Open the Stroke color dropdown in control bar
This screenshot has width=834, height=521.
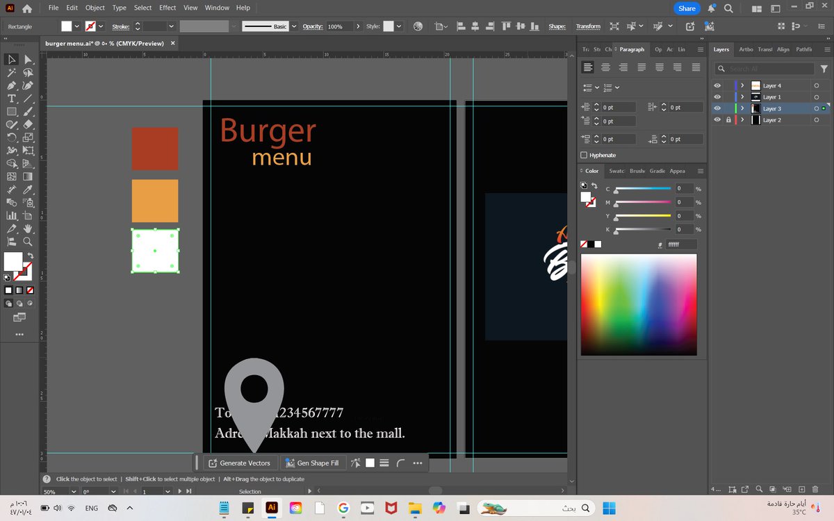pos(101,26)
